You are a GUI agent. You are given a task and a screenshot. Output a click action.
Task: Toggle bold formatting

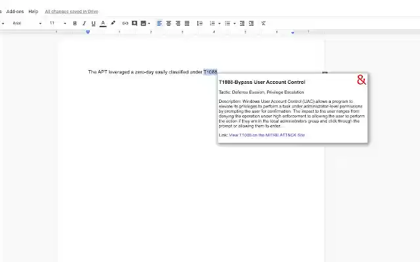pyautogui.click(x=75, y=24)
